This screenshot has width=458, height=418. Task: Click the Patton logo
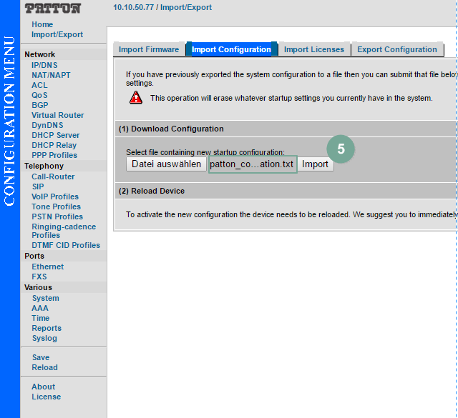click(x=53, y=9)
